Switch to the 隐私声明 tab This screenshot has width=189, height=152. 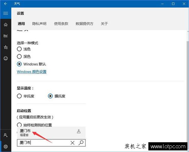(x=39, y=24)
